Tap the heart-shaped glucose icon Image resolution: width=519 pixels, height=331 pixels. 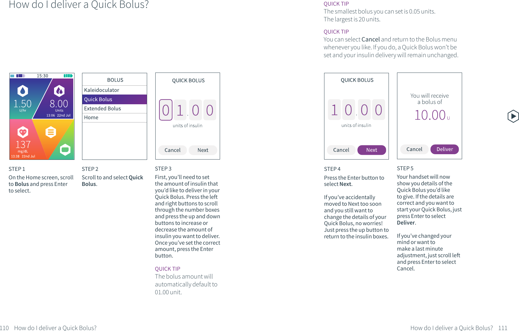23,132
